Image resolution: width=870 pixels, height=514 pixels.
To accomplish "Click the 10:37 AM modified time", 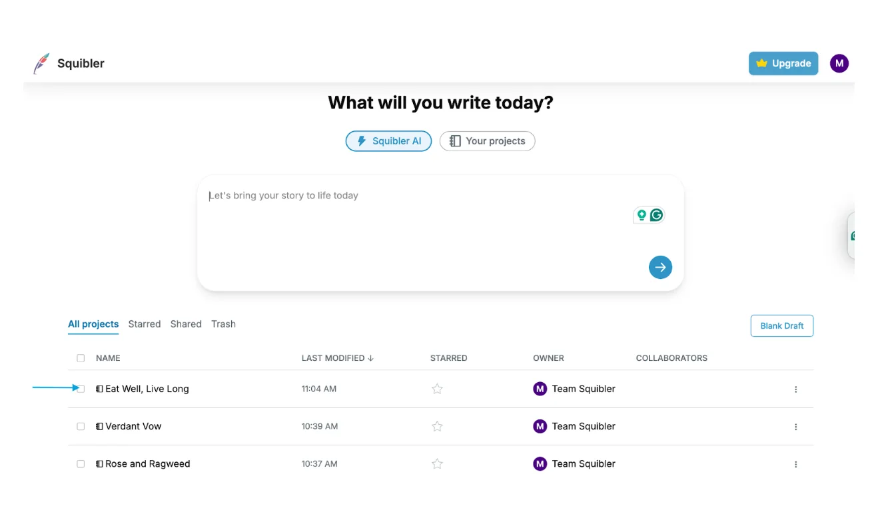I will (320, 463).
